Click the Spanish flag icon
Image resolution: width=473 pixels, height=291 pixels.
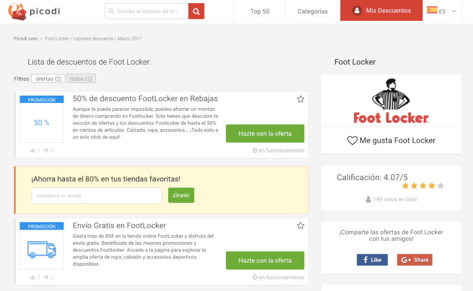tap(432, 10)
